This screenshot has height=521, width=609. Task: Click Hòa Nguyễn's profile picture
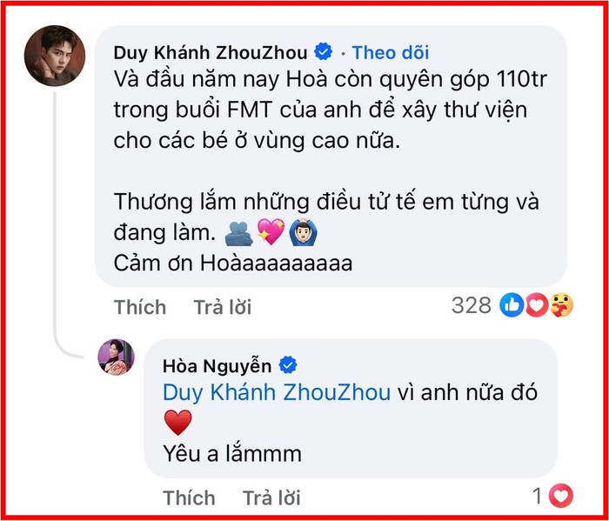[116, 357]
